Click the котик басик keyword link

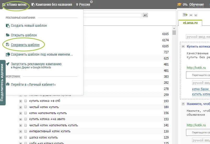tap(200, 89)
